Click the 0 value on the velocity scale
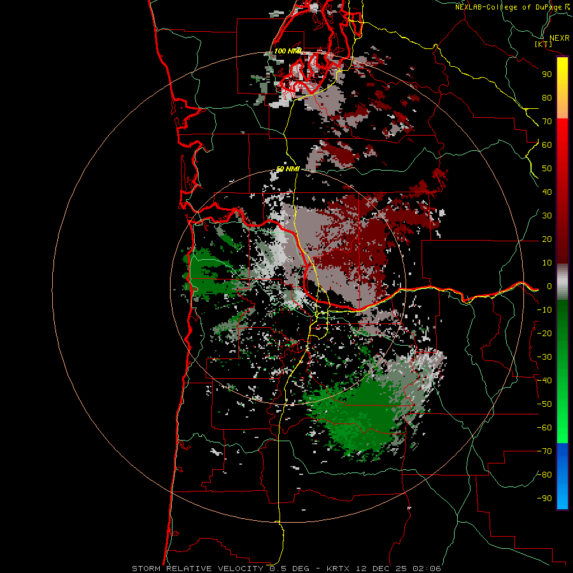Image resolution: width=573 pixels, height=573 pixels. [x=549, y=286]
